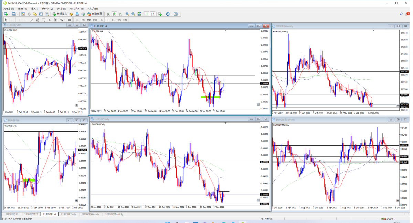This screenshot has height=223, width=413.
Task: Activate the EURGBP,Weekly chart window title
Action: point(284,26)
